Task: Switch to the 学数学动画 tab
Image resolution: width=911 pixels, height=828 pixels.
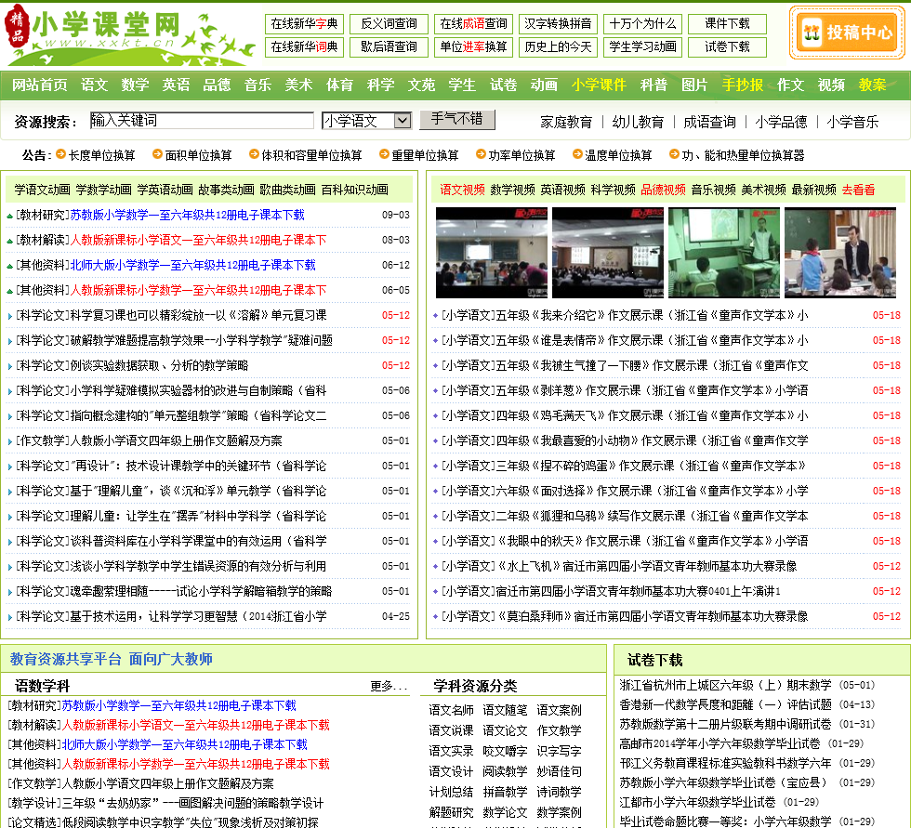Action: click(x=103, y=190)
